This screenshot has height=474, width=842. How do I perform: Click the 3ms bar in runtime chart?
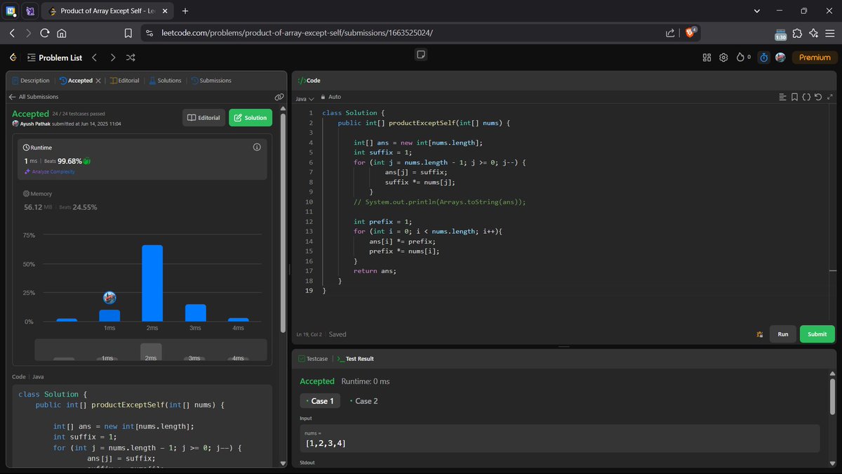click(x=195, y=312)
